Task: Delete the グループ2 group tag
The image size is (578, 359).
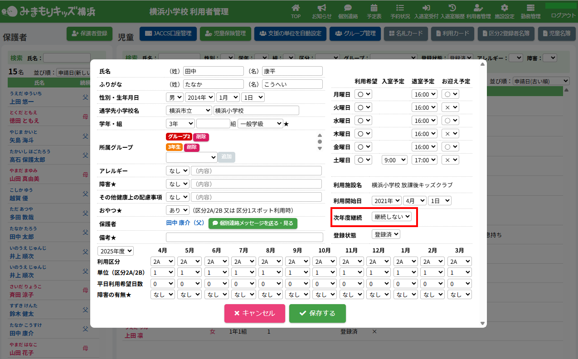Action: point(201,137)
